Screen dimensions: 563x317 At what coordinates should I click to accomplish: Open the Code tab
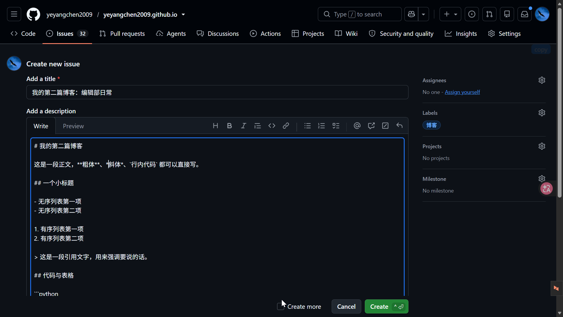point(23,34)
